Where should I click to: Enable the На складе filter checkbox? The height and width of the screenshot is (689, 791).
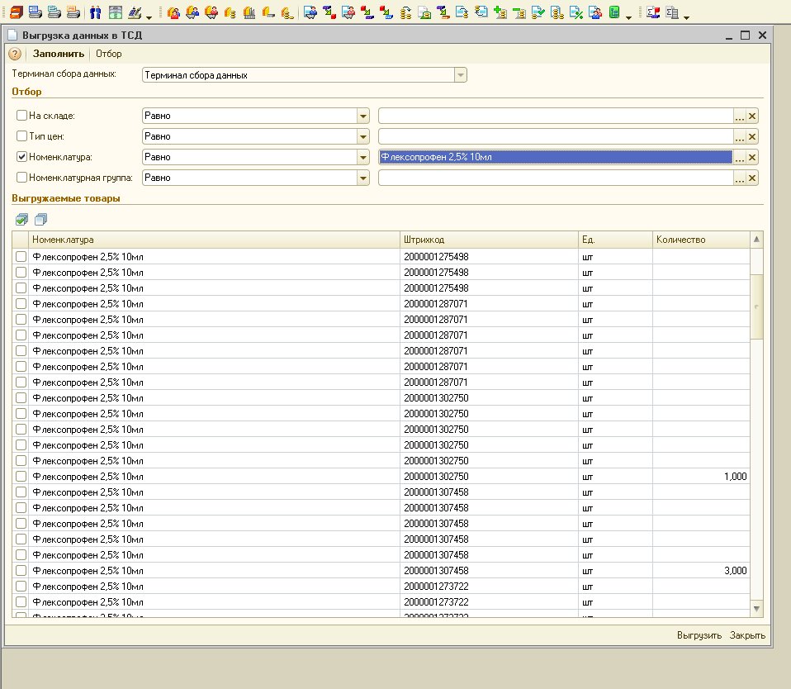(22, 116)
